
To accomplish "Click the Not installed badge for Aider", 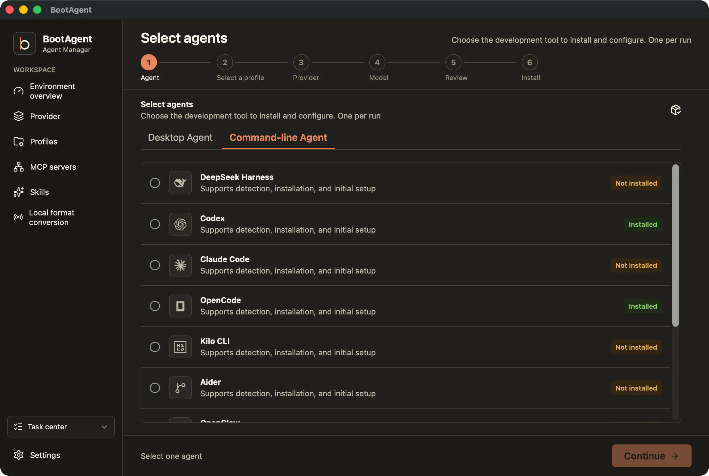I will (x=636, y=388).
